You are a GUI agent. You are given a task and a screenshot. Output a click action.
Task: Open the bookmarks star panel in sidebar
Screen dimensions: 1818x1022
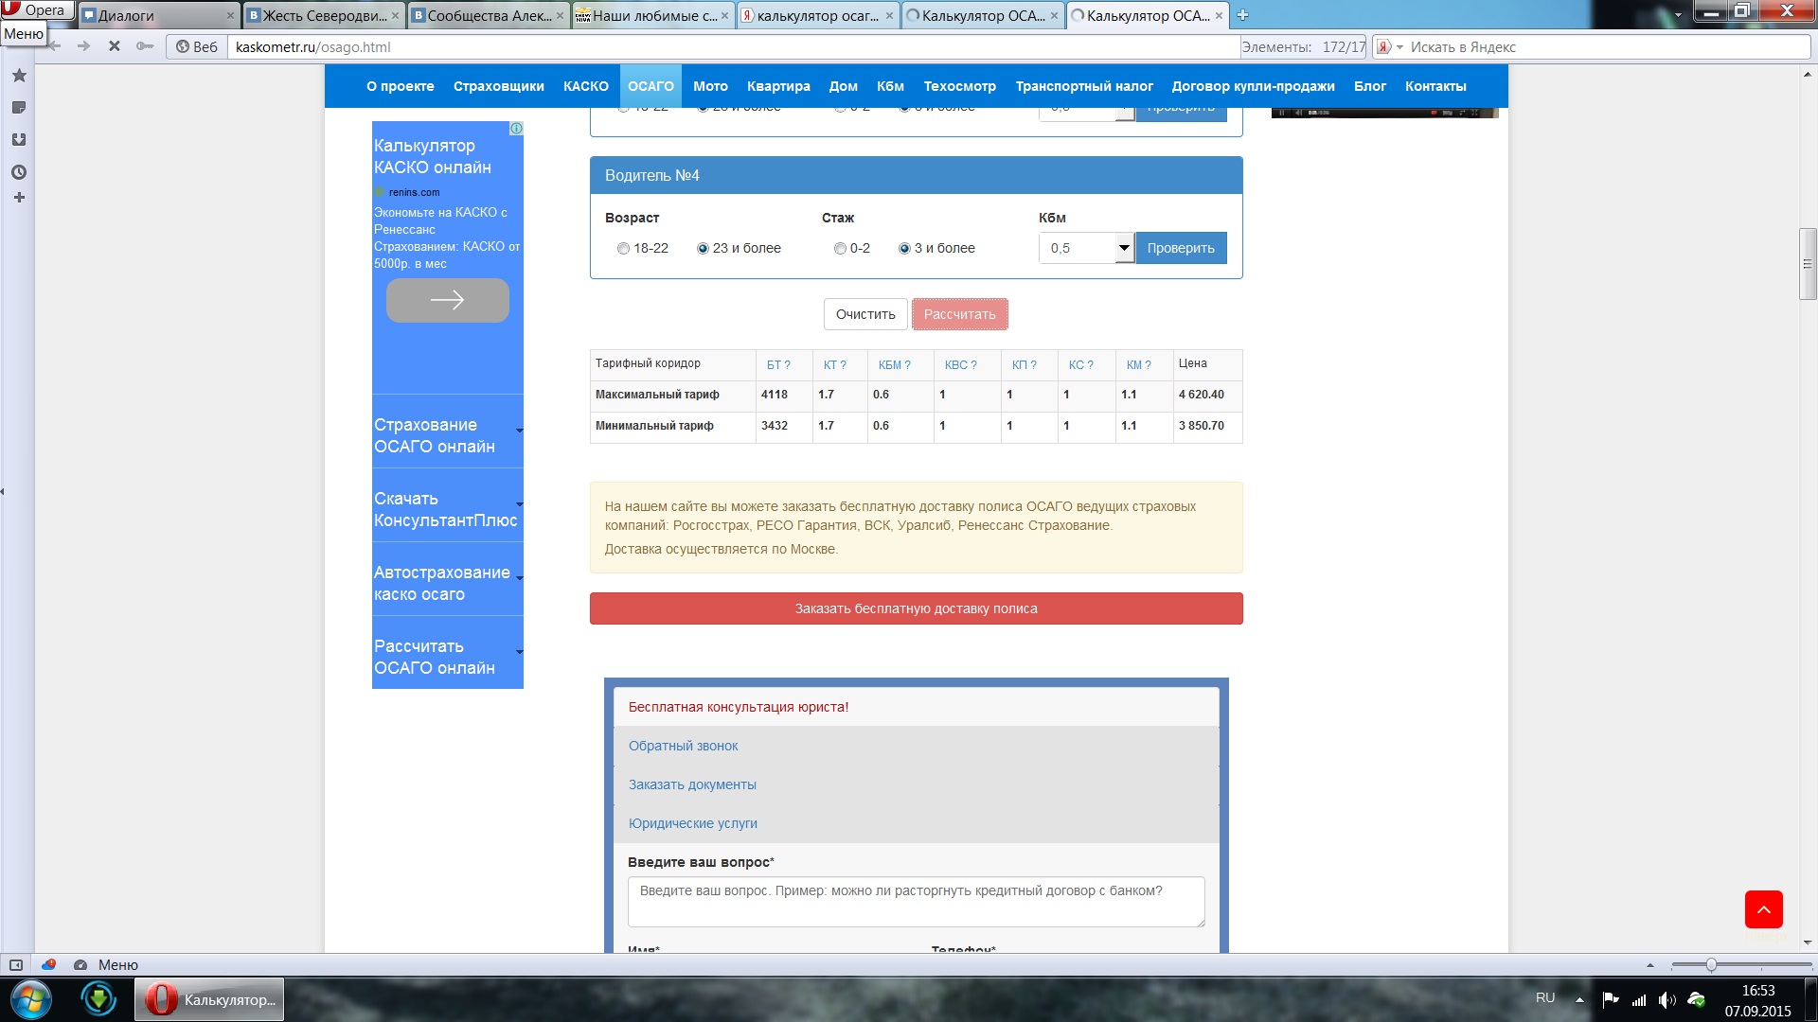pyautogui.click(x=18, y=76)
